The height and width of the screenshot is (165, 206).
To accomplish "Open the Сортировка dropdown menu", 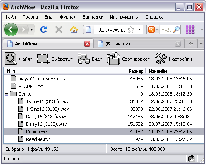I will pos(136,59).
